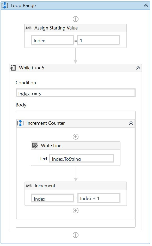Viewport: 152px width, 246px height.
Task: Click the Increment Counter sequence icon
Action: pyautogui.click(x=20, y=123)
